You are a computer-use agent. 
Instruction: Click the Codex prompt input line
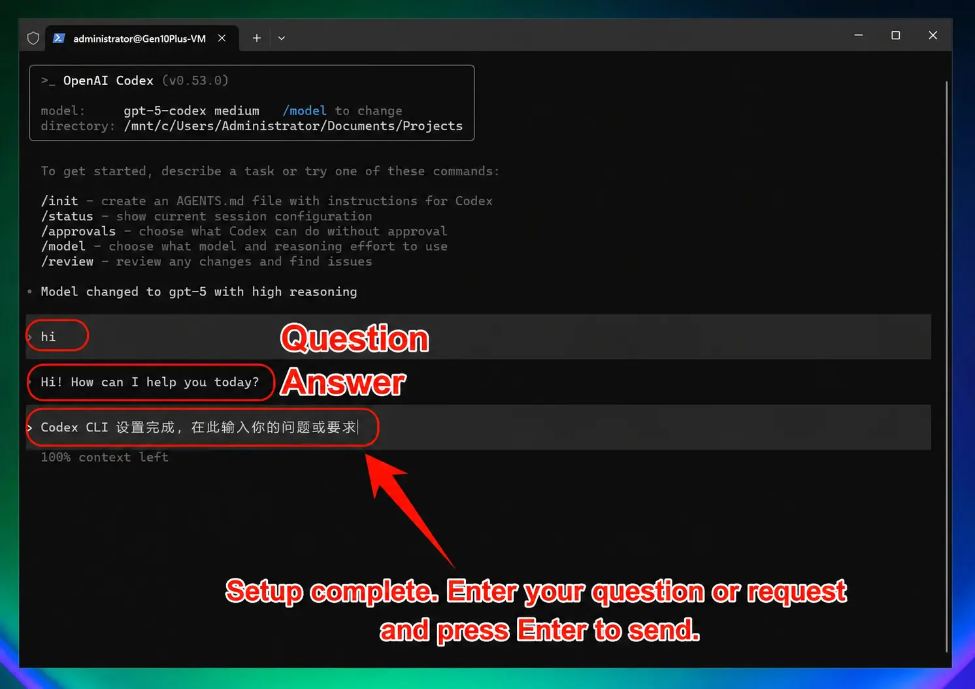tap(478, 427)
